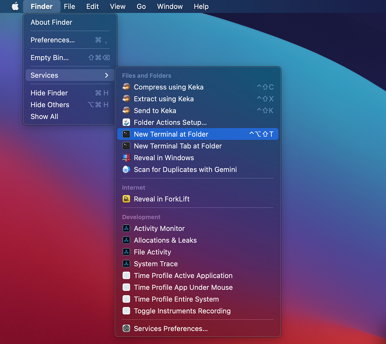Open the Go menu
Viewport: 386px width, 344px height.
point(141,6)
